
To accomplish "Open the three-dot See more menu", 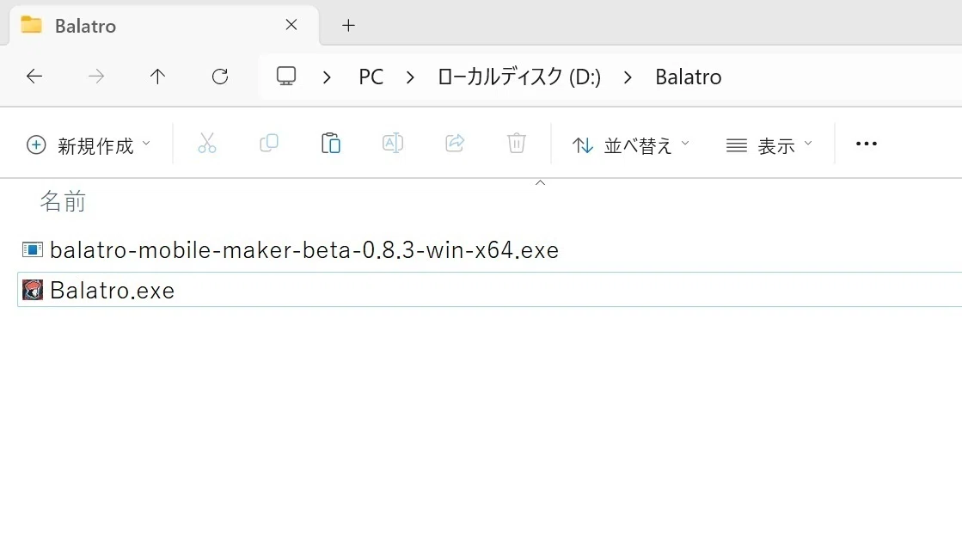I will coord(867,144).
